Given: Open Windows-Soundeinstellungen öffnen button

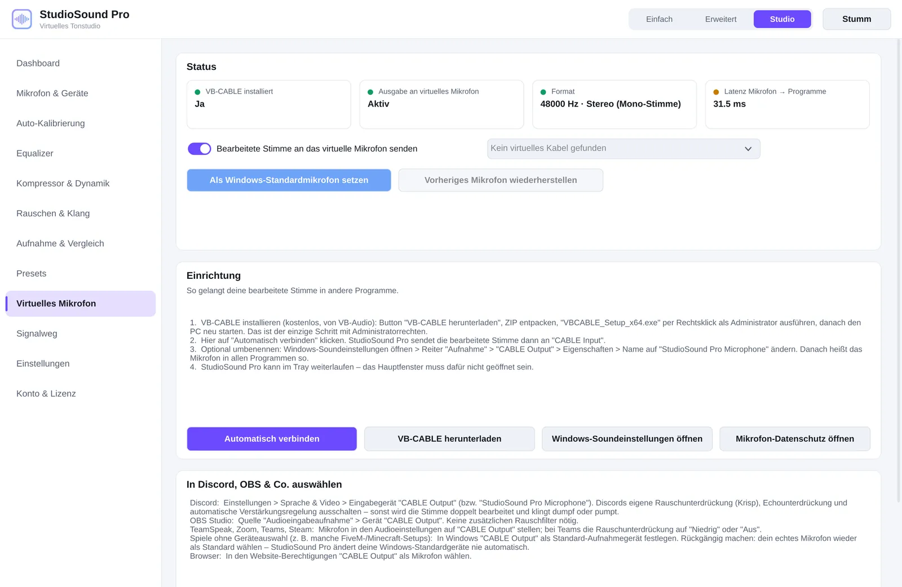Looking at the screenshot, I should [627, 439].
